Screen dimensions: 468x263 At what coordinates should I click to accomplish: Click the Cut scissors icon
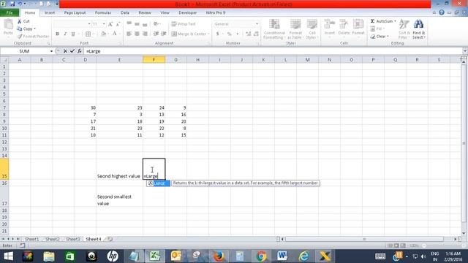tap(20, 21)
